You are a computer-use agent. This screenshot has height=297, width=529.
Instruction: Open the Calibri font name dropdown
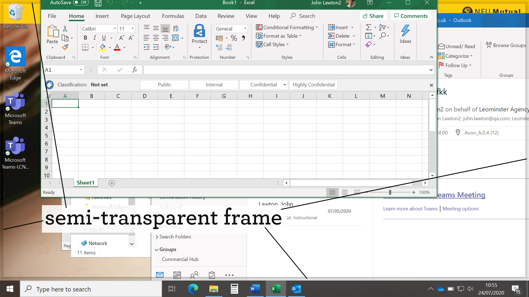(x=115, y=29)
